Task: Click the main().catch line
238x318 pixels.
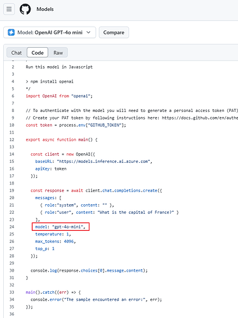Action: coord(53,293)
